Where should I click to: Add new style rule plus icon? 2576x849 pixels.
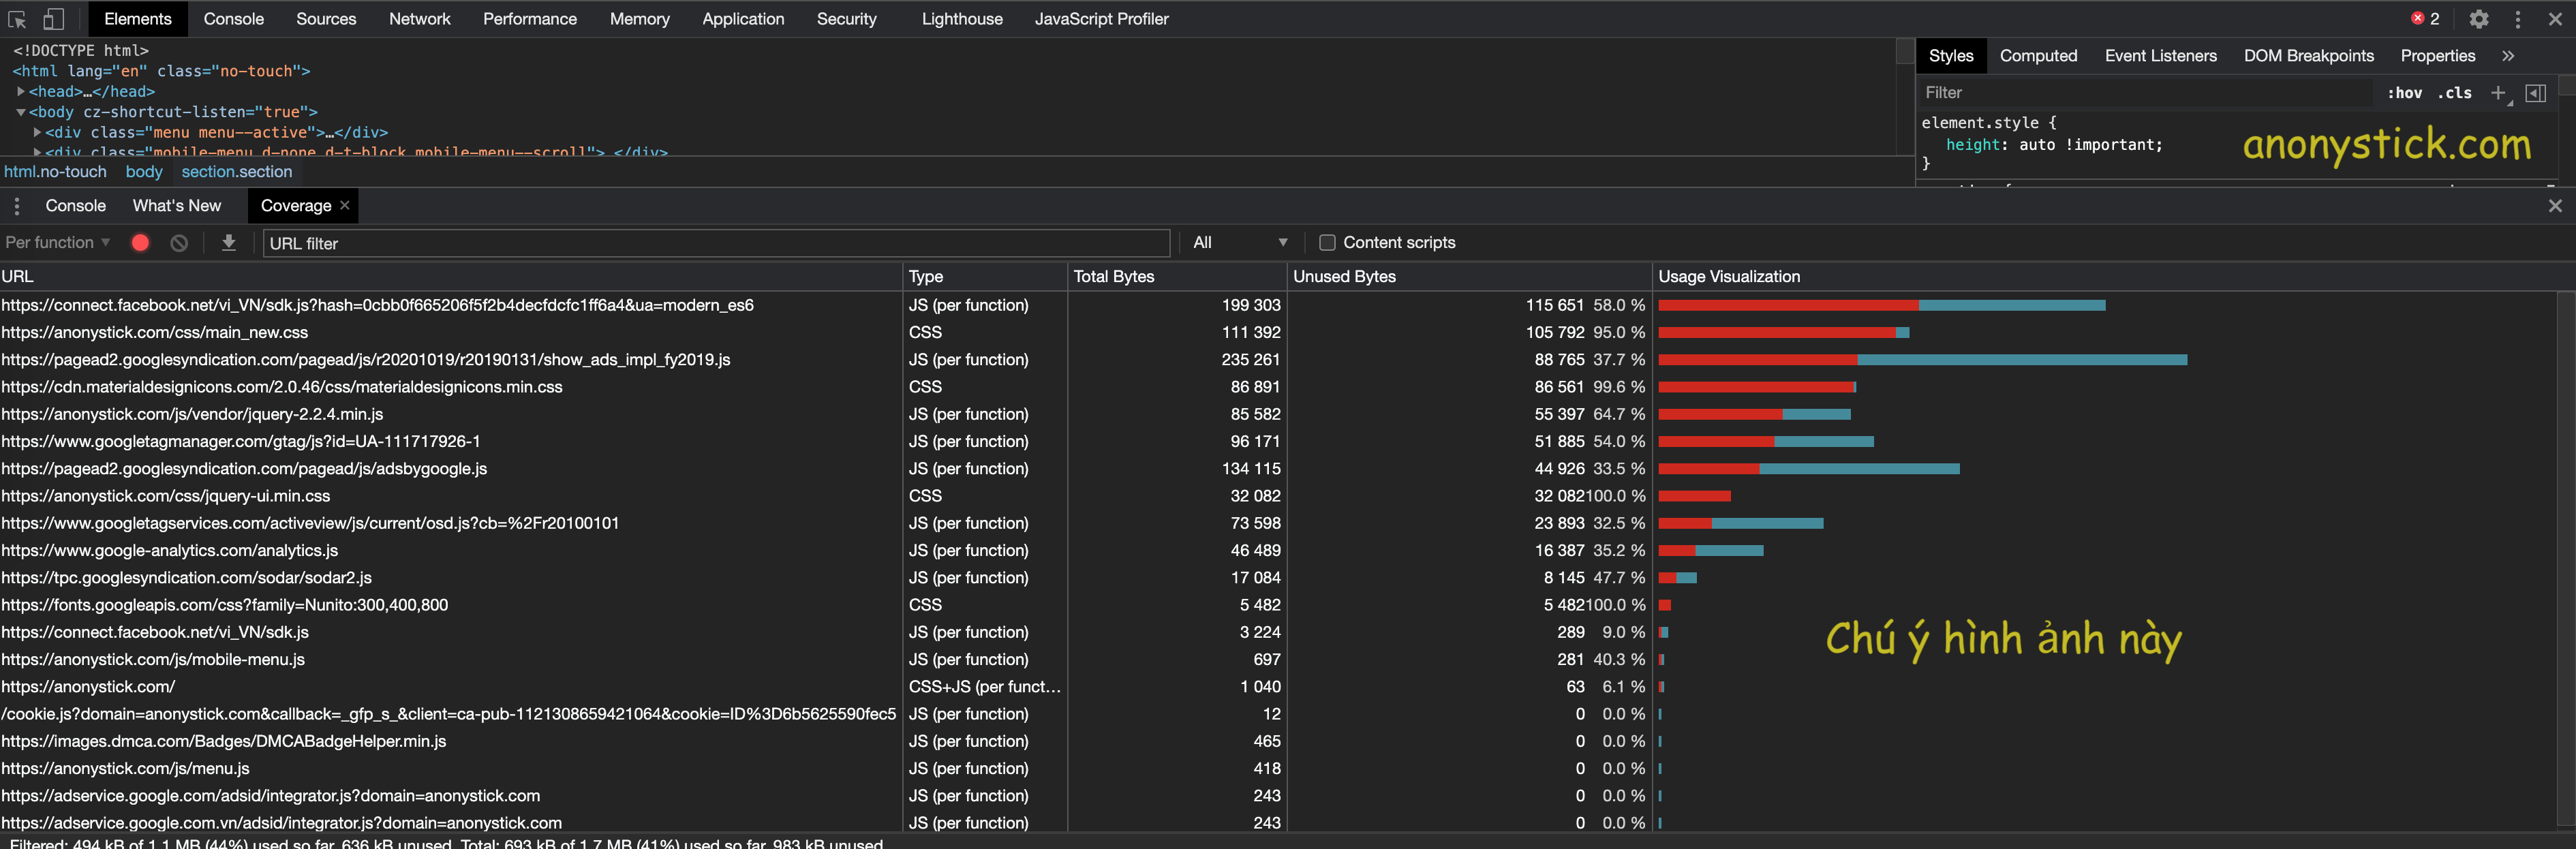pos(2497,93)
